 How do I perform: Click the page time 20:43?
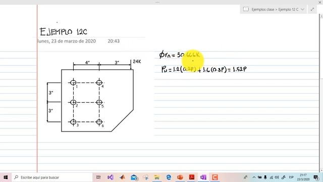(114, 41)
